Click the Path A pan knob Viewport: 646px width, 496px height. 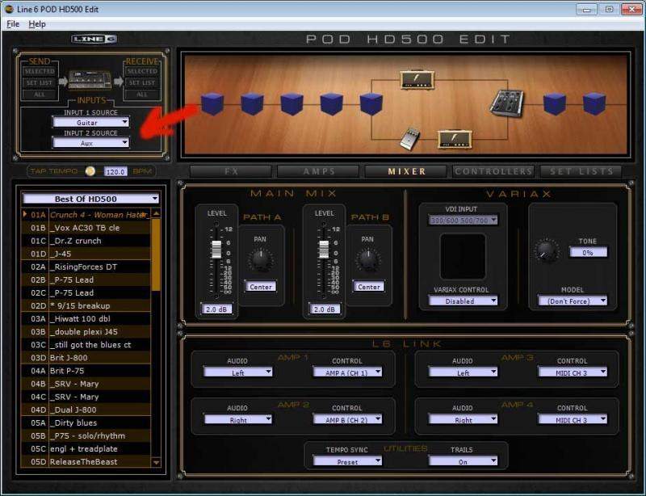pos(260,259)
